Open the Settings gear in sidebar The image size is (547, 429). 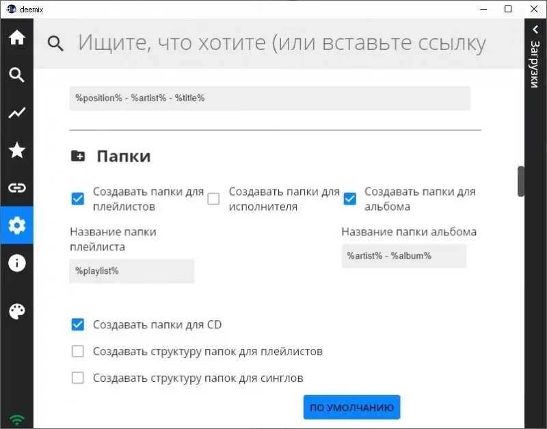pyautogui.click(x=16, y=225)
